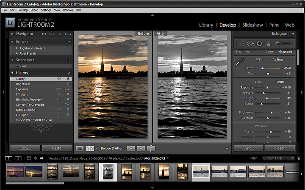The image size is (305, 190).
Task: Select the Crop Overlay tool
Action: pyautogui.click(x=240, y=43)
